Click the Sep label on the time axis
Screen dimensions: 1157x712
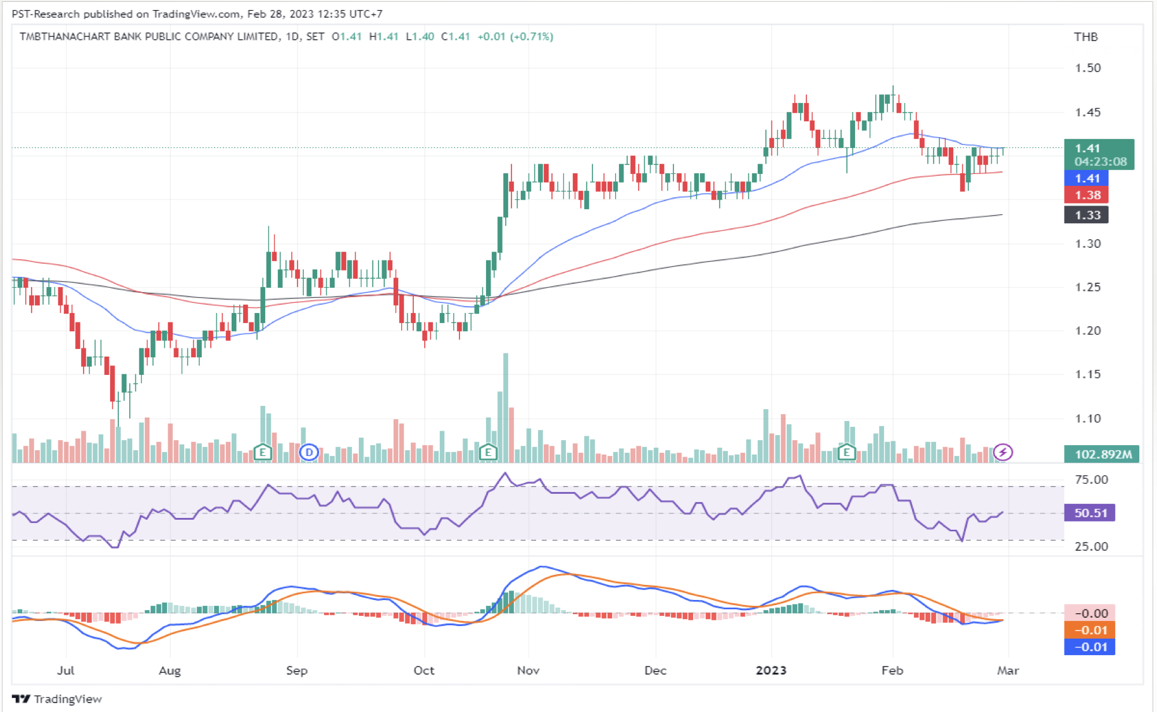pos(297,670)
